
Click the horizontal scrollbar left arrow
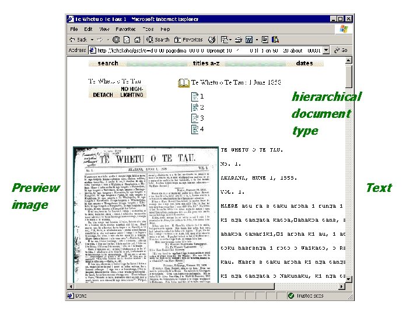coord(71,286)
